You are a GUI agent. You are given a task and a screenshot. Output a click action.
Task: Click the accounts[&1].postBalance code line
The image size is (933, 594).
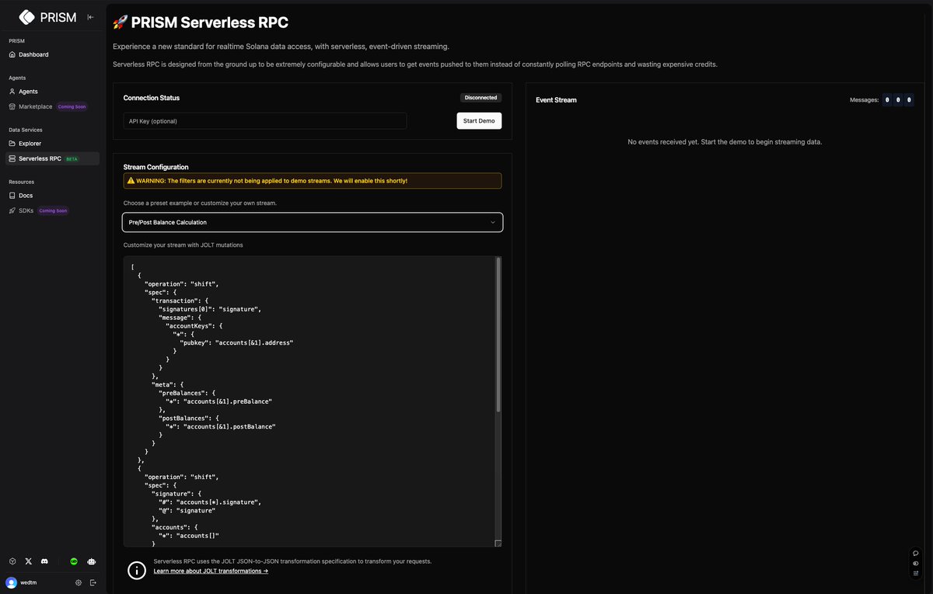(x=221, y=426)
